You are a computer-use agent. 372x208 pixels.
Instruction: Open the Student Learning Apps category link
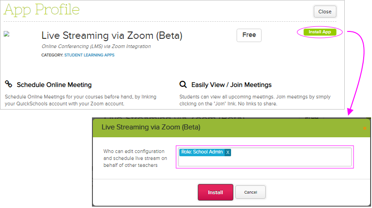(x=89, y=55)
